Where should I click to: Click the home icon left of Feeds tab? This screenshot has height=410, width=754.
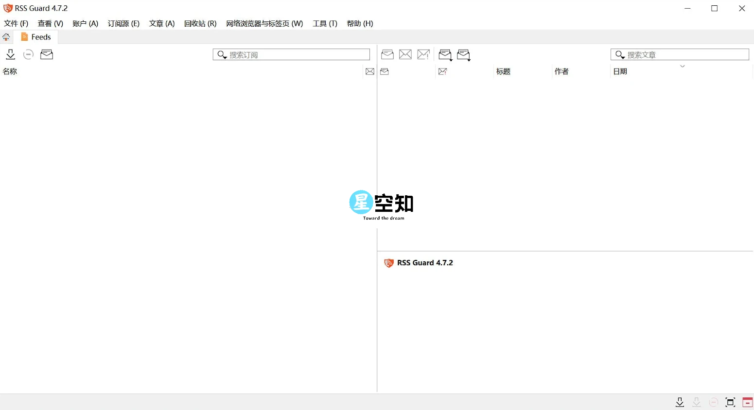(6, 36)
